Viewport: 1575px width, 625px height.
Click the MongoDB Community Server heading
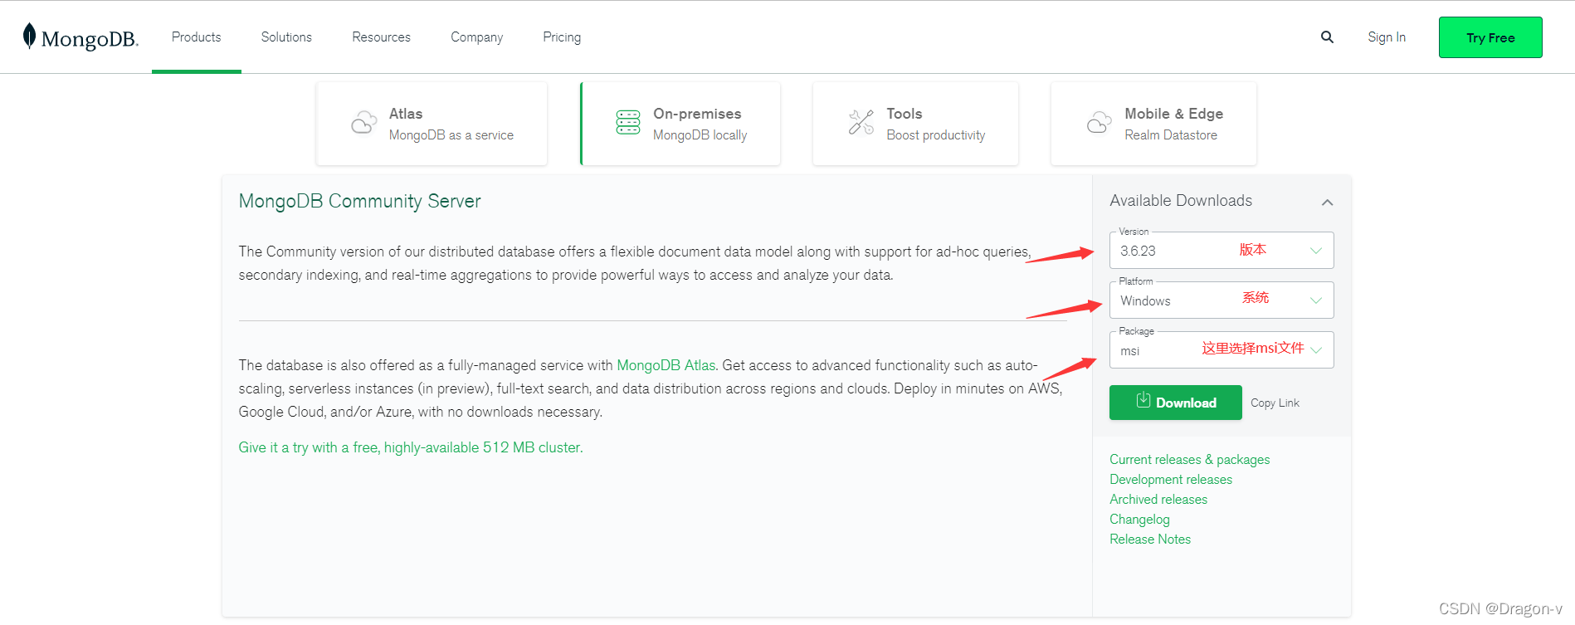(359, 201)
